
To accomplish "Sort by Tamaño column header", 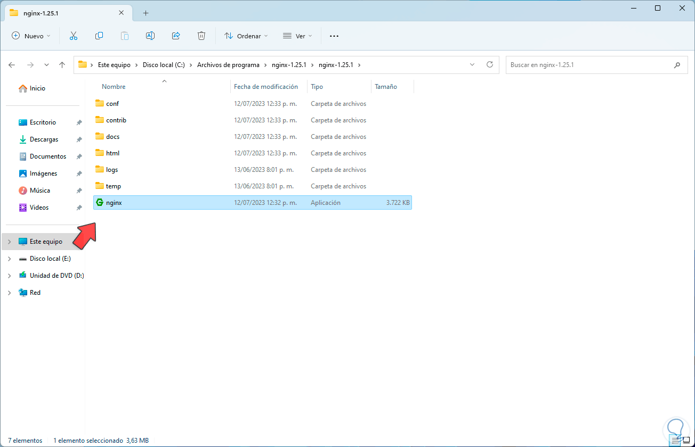I will tap(386, 87).
